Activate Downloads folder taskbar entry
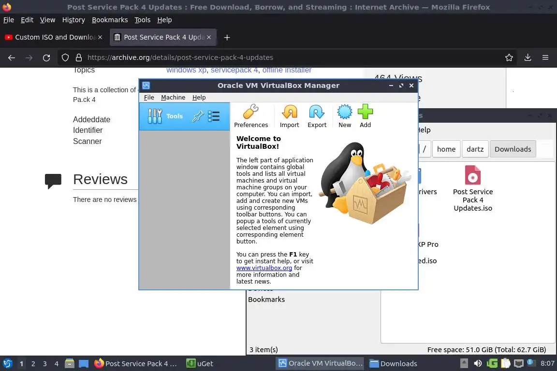 tap(393, 364)
